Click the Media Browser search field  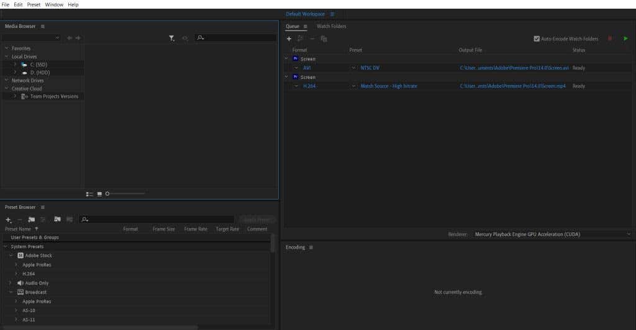(x=235, y=38)
